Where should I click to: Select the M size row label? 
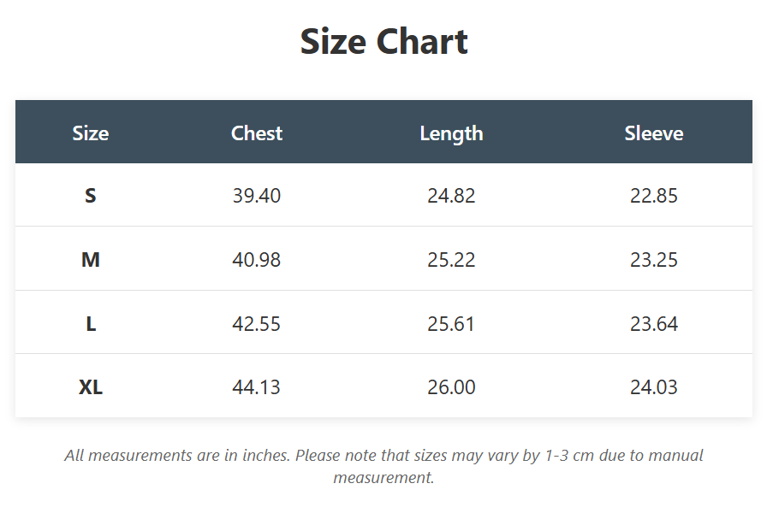91,260
